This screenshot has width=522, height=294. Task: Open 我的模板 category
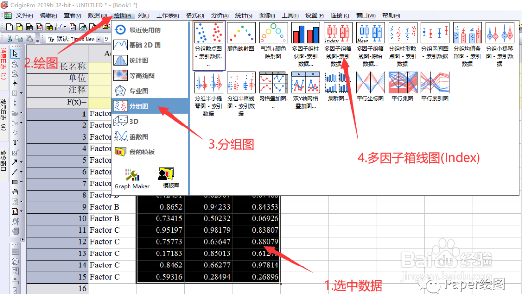[150, 152]
